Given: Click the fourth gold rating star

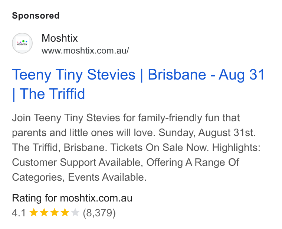Looking at the screenshot, I should coord(65,212).
